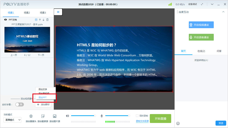Open the 当前模式 mode dropdown
Image resolution: width=228 pixels, height=128 pixels.
pyautogui.click(x=12, y=120)
